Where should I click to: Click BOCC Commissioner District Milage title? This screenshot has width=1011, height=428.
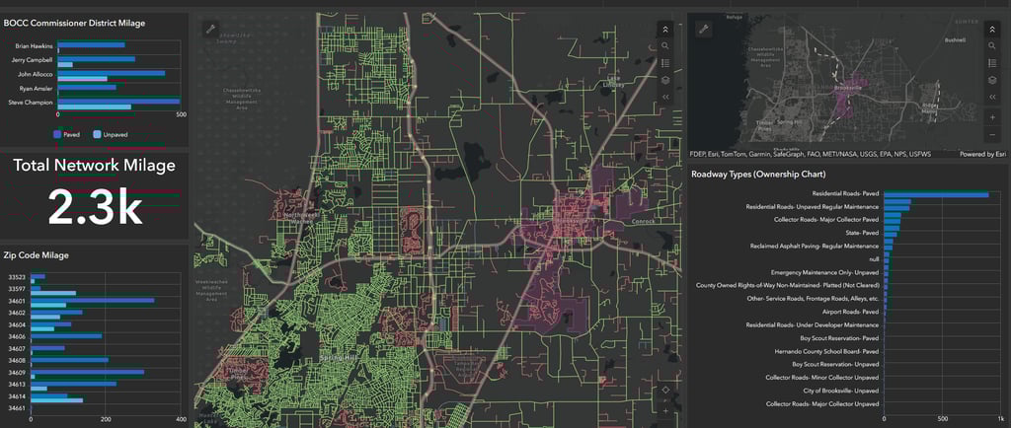[74, 23]
